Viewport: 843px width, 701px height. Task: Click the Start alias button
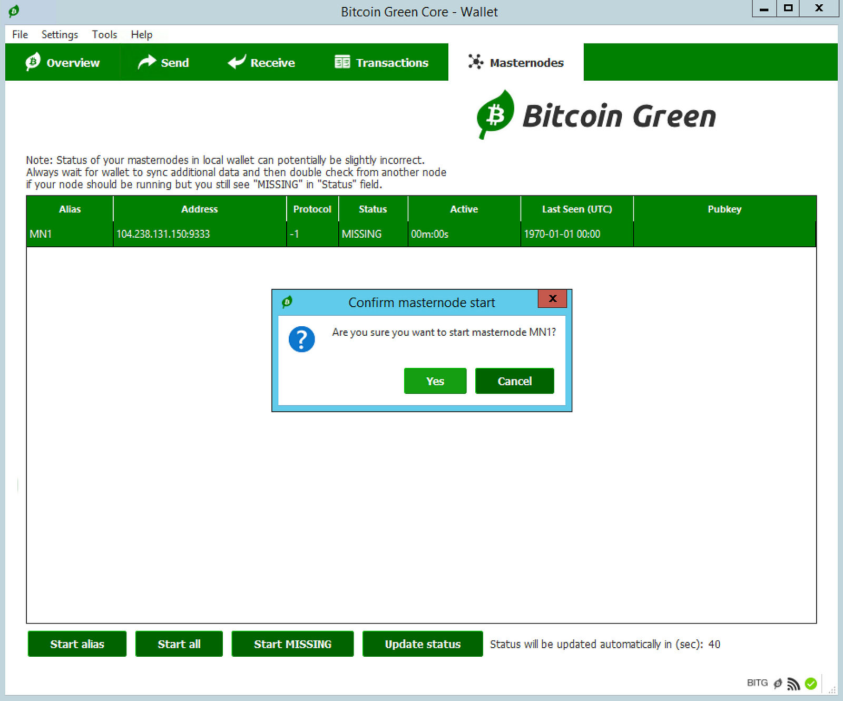pos(77,644)
